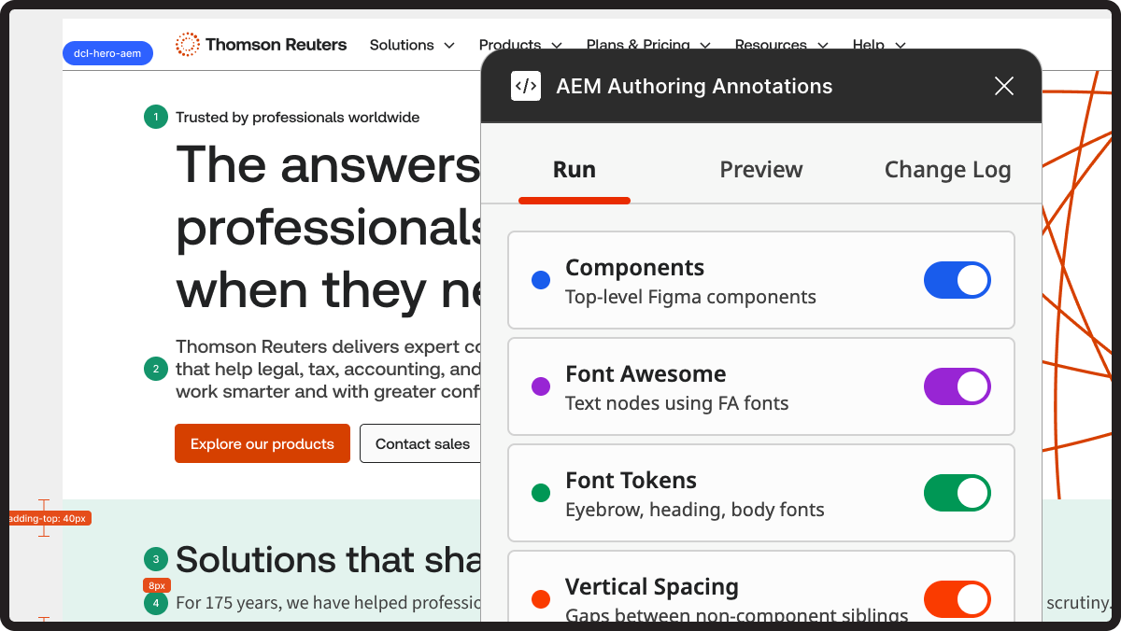
Task: Click annotation marker 1 beside the eyebrow text
Action: pos(156,118)
